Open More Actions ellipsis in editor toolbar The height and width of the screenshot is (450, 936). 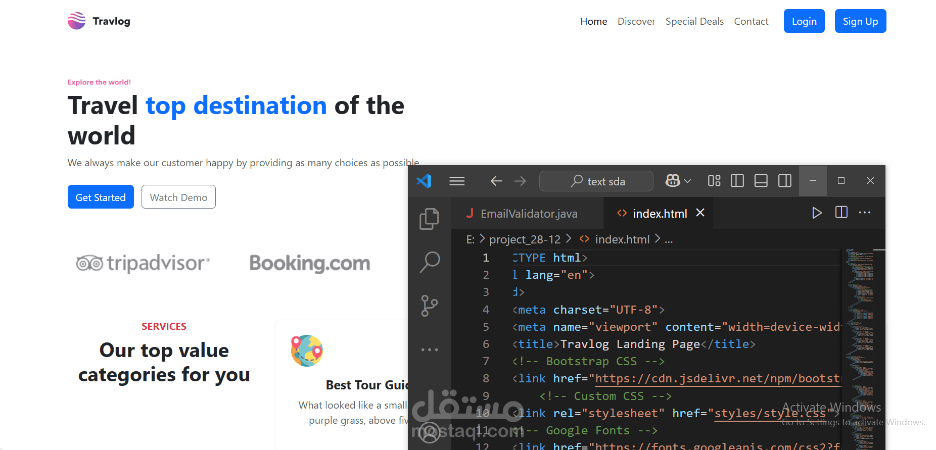[865, 213]
